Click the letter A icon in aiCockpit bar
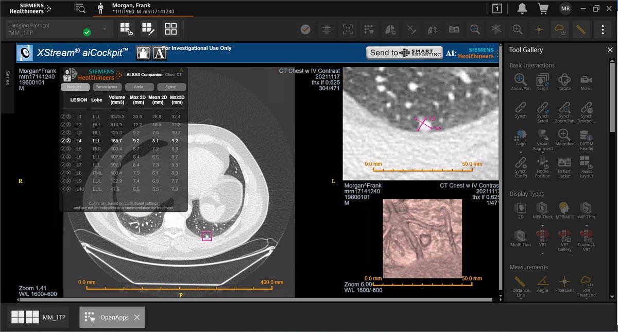 click(x=160, y=53)
